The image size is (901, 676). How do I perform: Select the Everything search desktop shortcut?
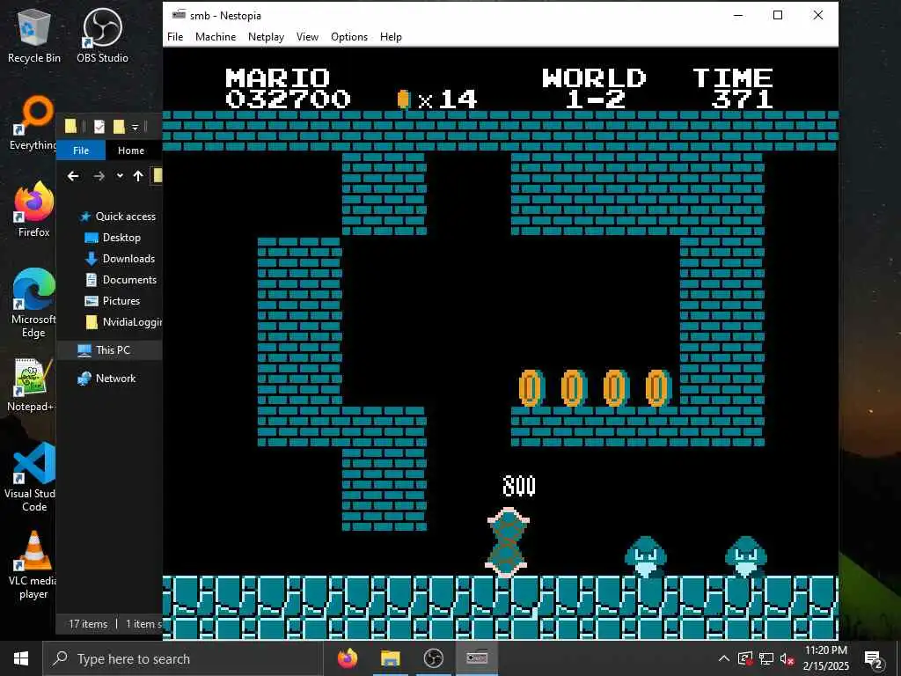click(33, 123)
